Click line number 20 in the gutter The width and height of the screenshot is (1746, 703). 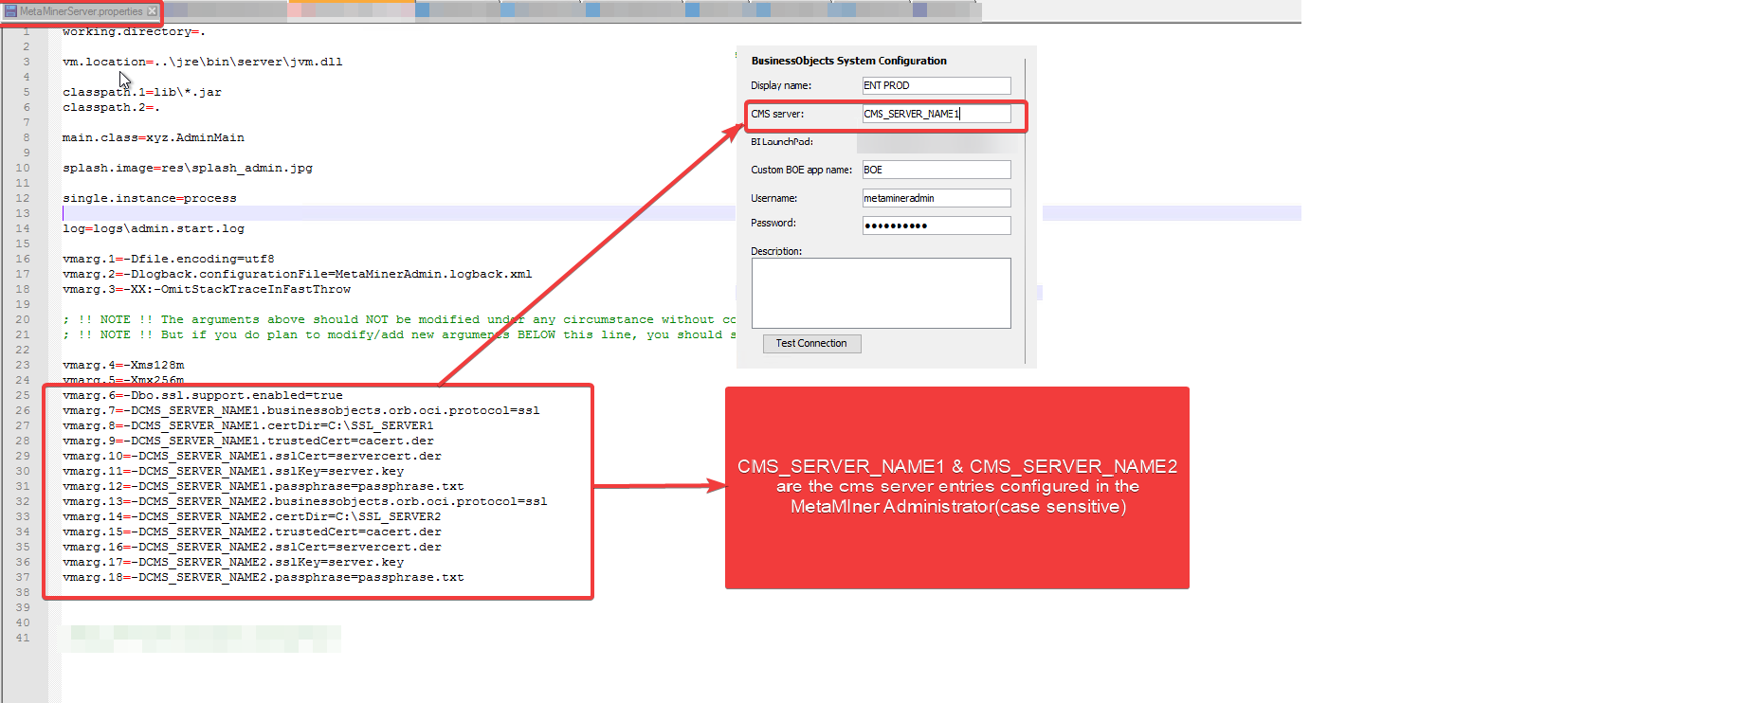click(23, 320)
